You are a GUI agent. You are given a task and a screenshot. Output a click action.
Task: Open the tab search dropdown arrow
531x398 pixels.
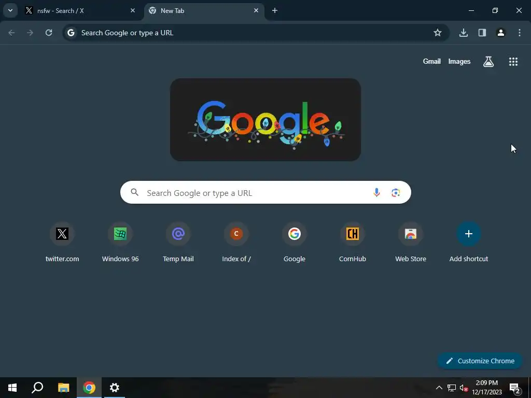10,10
